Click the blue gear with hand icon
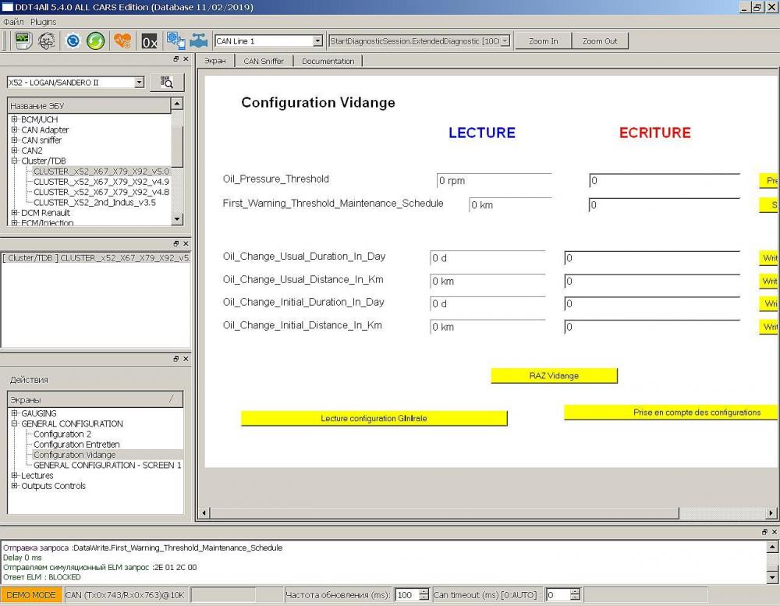The image size is (780, 606). (x=175, y=41)
